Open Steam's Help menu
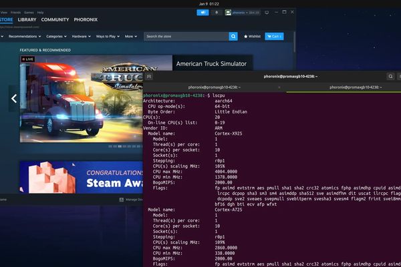The width and height of the screenshot is (401, 267). 40,12
